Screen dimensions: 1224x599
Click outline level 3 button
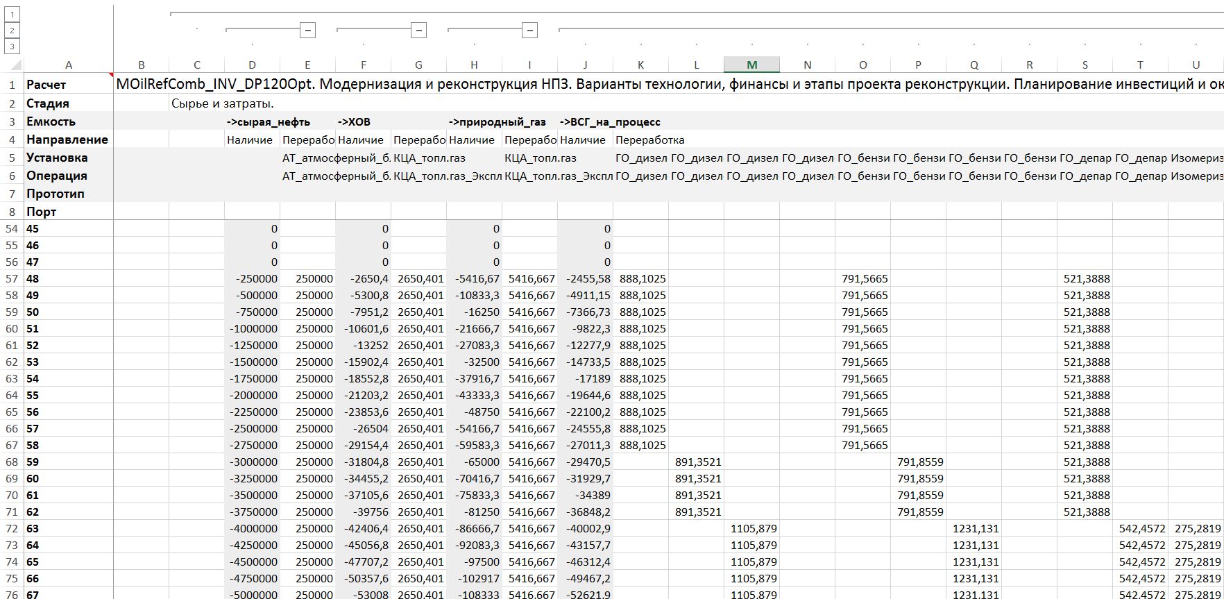click(12, 47)
